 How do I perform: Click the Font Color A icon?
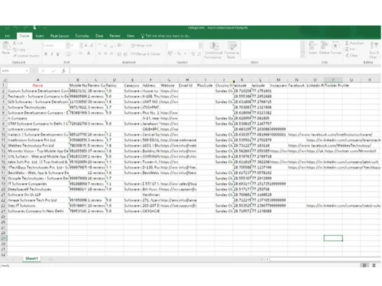coord(89,53)
